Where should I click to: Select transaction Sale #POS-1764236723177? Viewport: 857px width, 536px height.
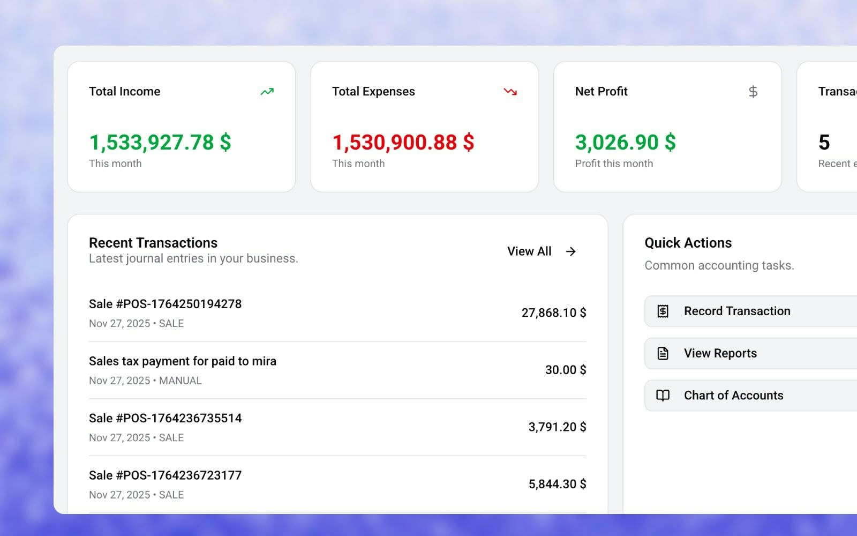[337, 483]
